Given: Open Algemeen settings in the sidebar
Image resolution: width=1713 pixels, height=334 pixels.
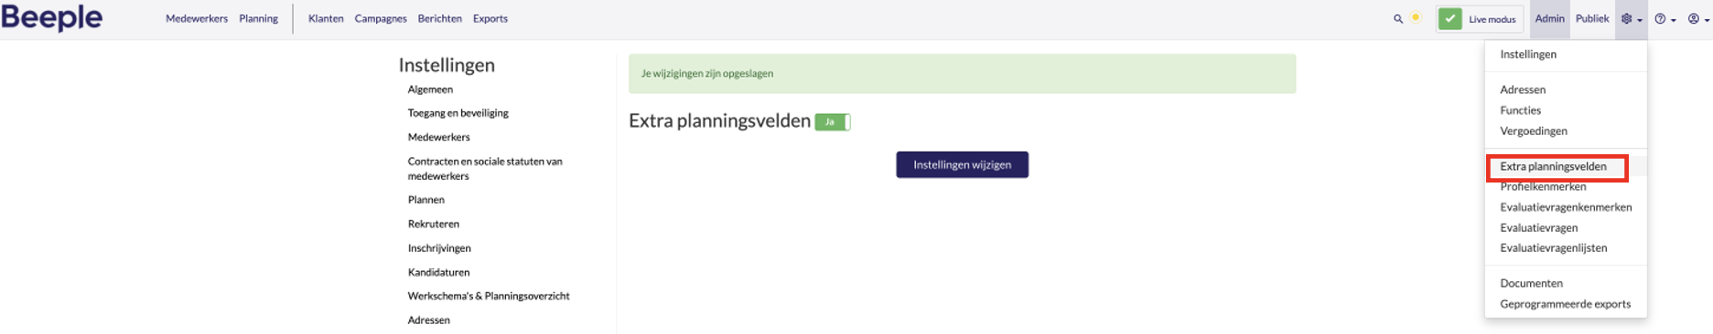Looking at the screenshot, I should pos(430,89).
